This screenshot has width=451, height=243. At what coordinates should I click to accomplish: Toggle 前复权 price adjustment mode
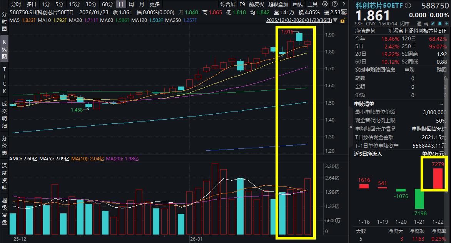tap(256, 4)
